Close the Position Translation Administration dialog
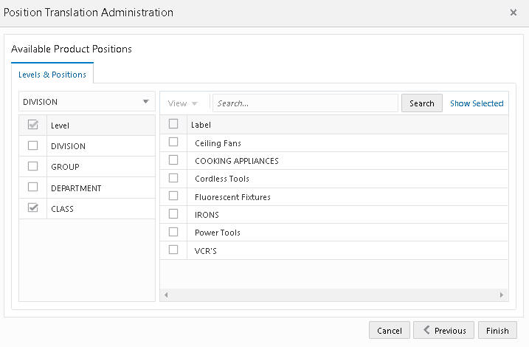The height and width of the screenshot is (347, 529). coord(514,13)
